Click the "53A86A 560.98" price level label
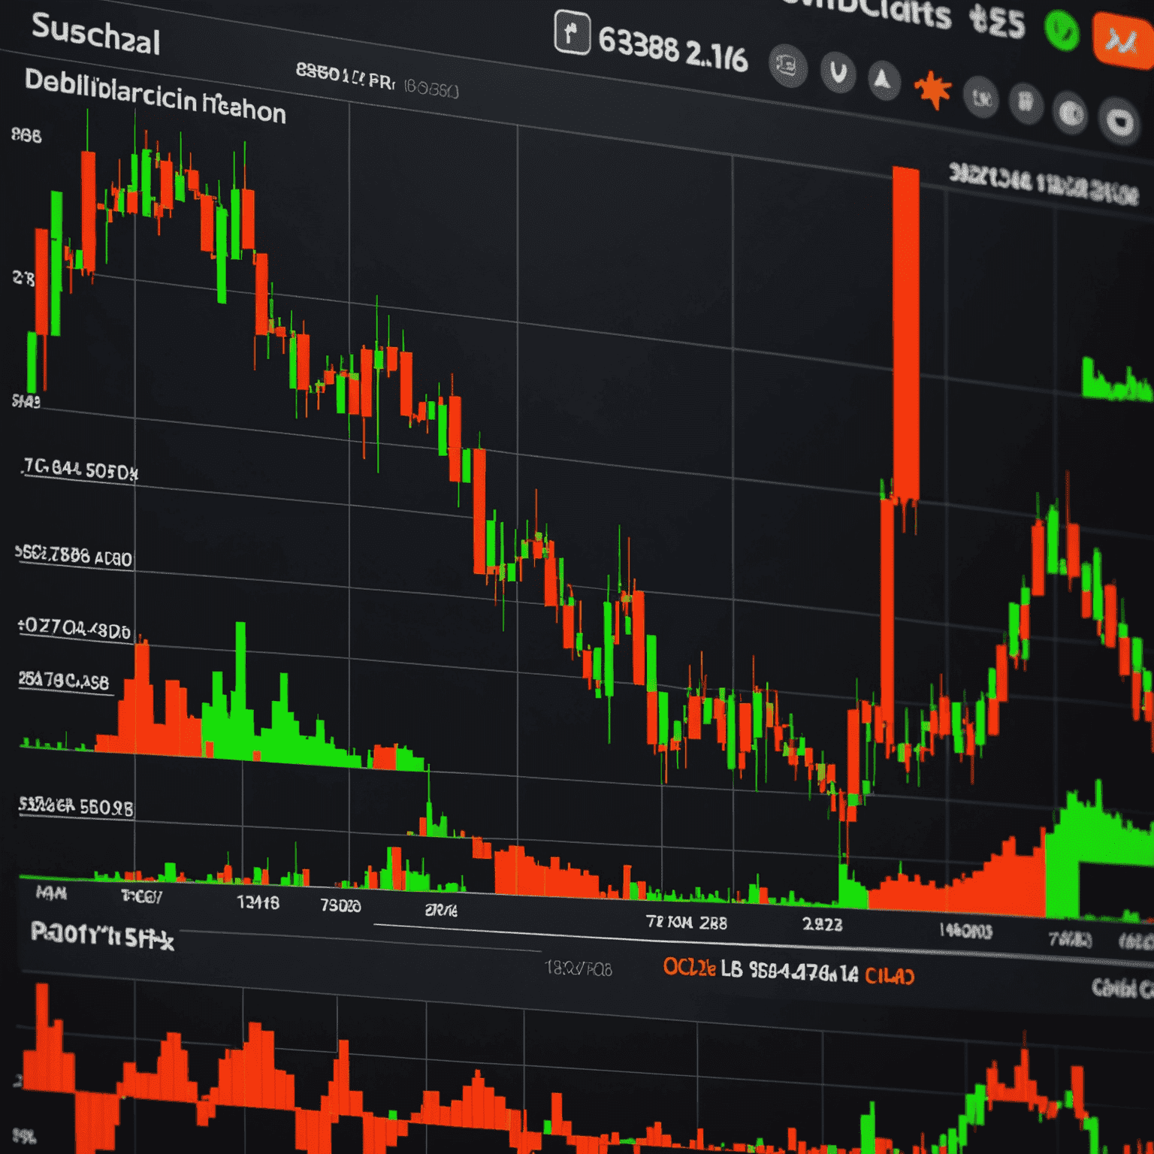 76,807
